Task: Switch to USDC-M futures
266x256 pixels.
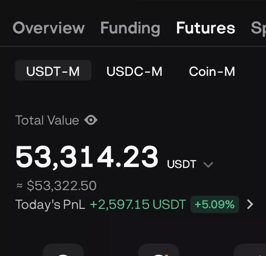Action: click(x=134, y=71)
